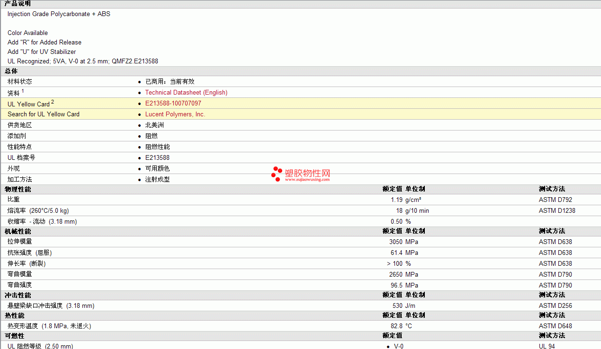Click the E213588 file number value
The width and height of the screenshot is (601, 349).
click(x=157, y=158)
